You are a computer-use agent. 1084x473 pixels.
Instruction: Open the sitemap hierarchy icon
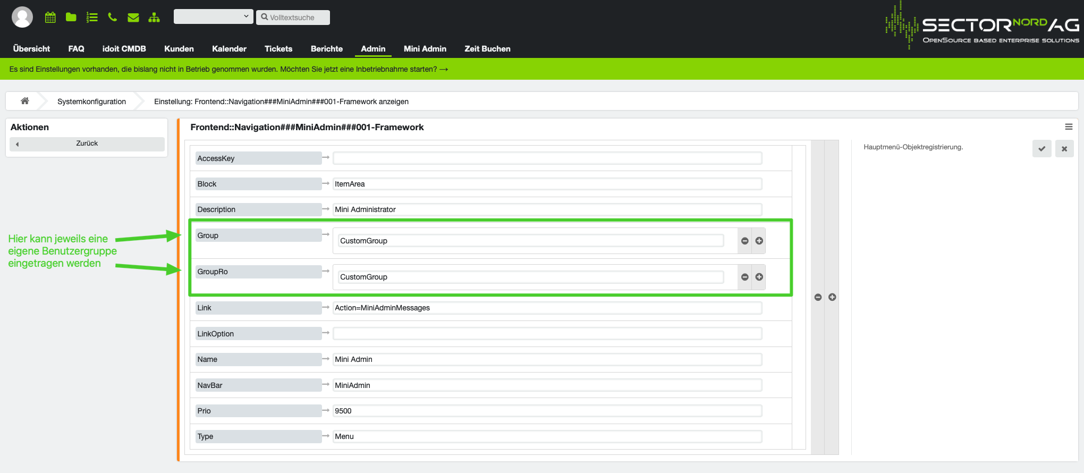click(x=154, y=18)
